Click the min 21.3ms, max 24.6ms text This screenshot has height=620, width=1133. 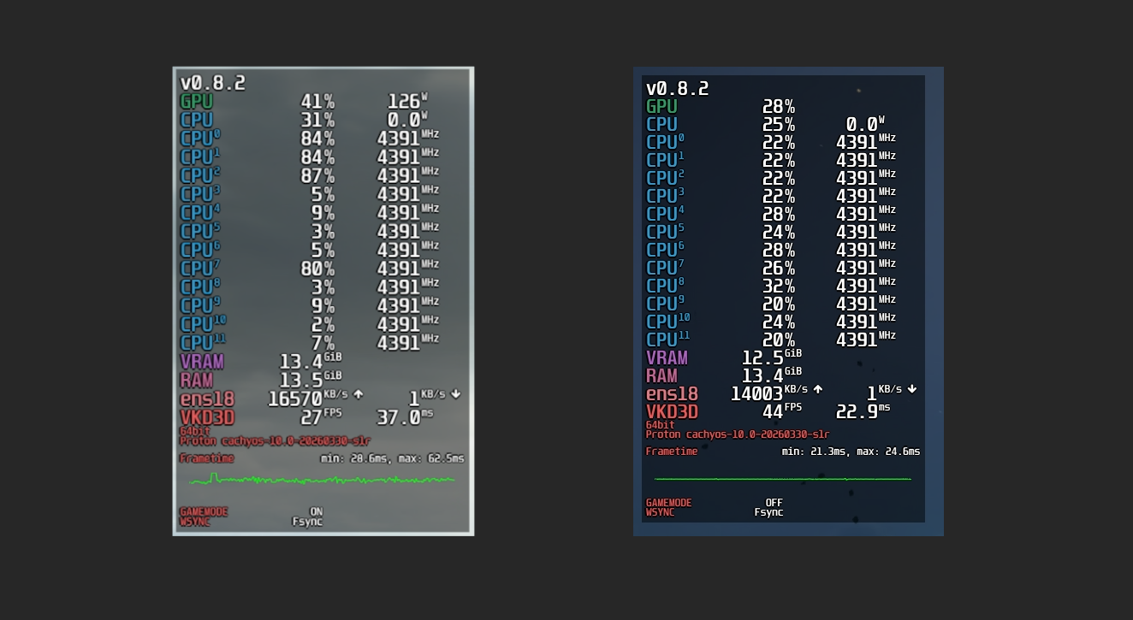(851, 452)
